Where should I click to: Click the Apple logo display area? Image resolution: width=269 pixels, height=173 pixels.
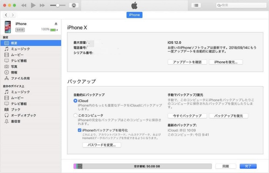[x=134, y=5]
